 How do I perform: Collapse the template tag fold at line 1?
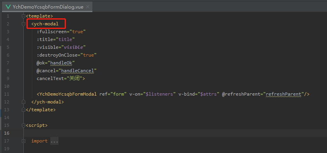point(23,16)
